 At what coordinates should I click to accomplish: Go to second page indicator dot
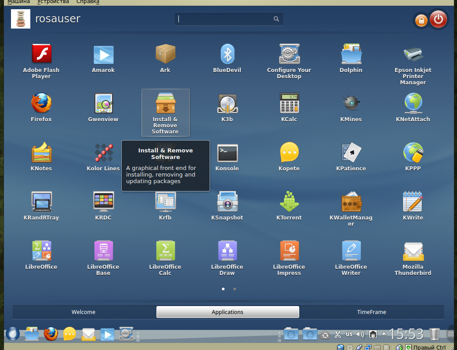(235, 289)
